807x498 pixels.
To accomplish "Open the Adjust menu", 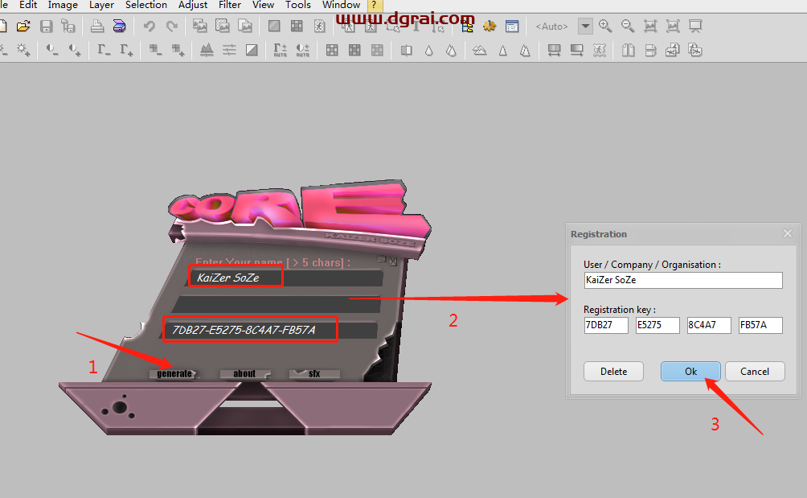I will pyautogui.click(x=192, y=5).
